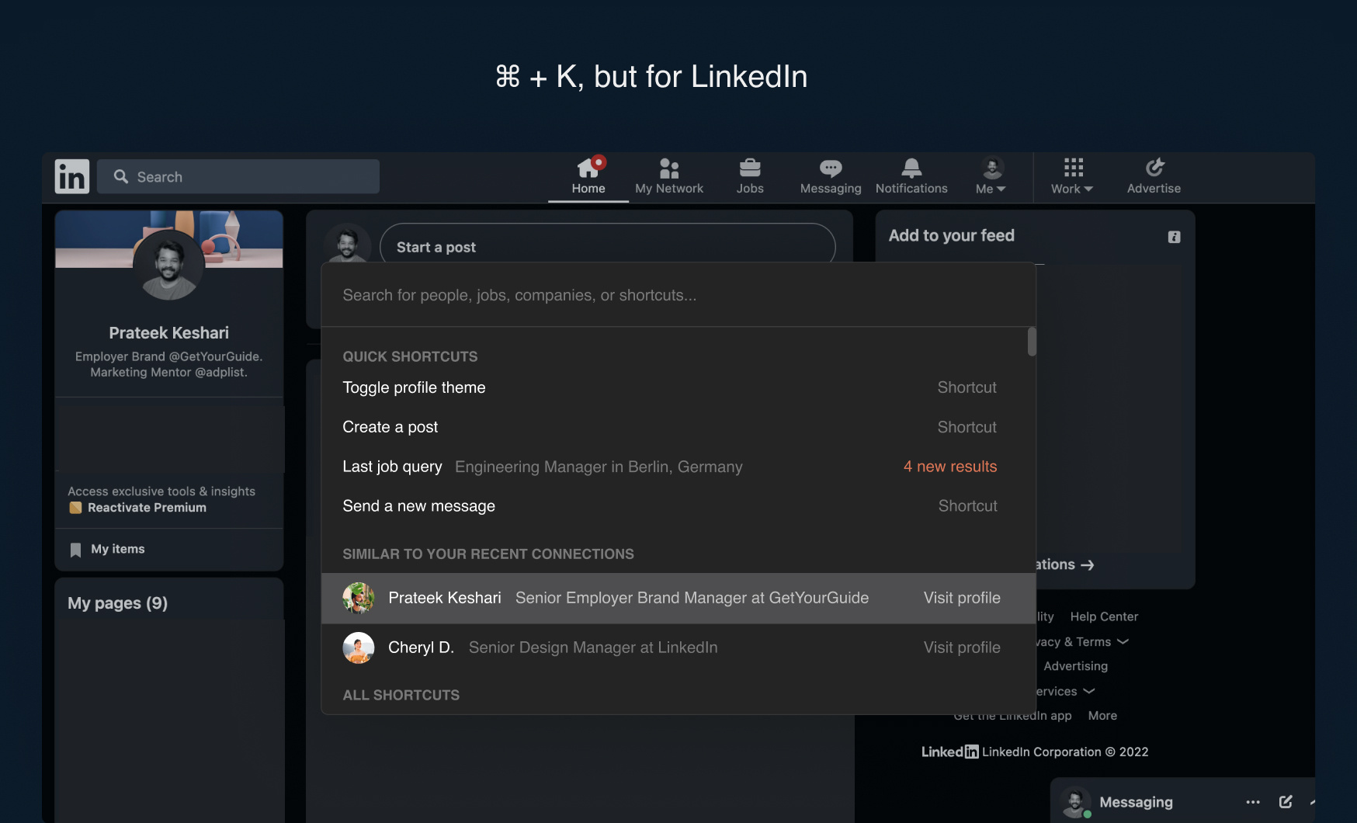
Task: Click the 4 new results link
Action: (x=950, y=467)
